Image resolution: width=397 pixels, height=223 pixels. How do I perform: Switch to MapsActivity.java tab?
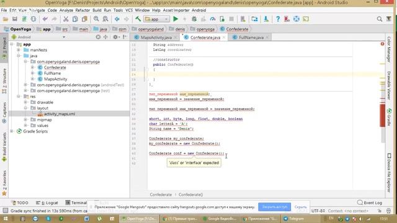point(156,37)
